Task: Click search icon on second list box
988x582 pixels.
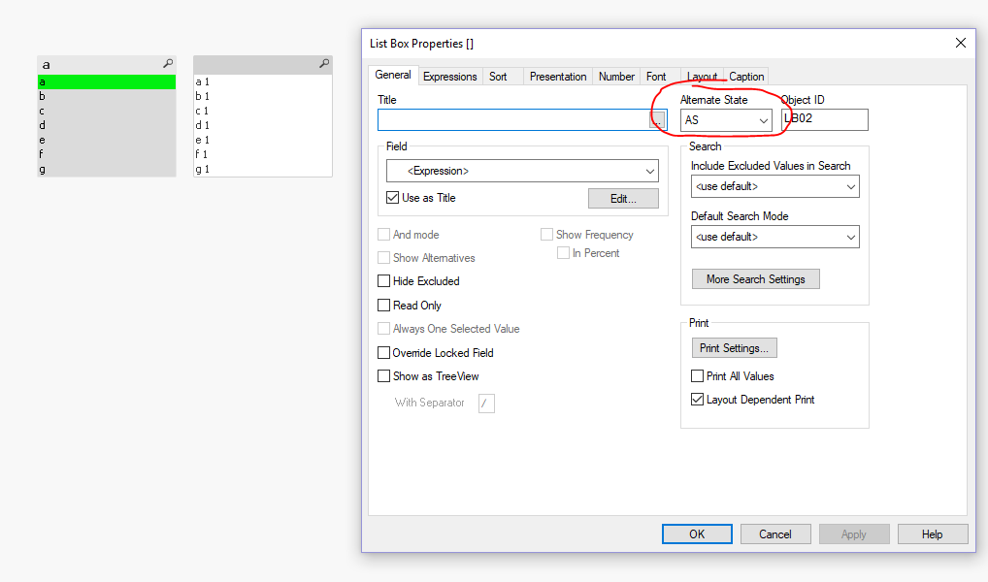Action: 324,64
